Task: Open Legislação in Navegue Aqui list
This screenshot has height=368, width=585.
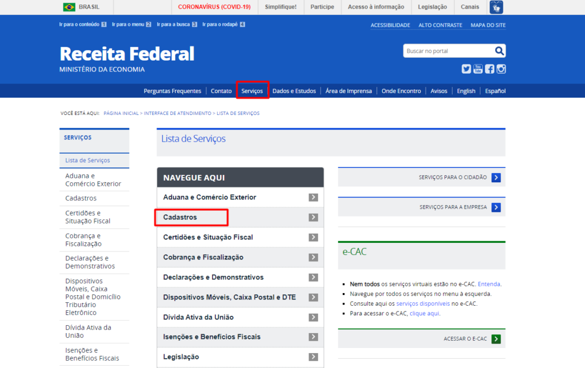Action: coord(181,357)
